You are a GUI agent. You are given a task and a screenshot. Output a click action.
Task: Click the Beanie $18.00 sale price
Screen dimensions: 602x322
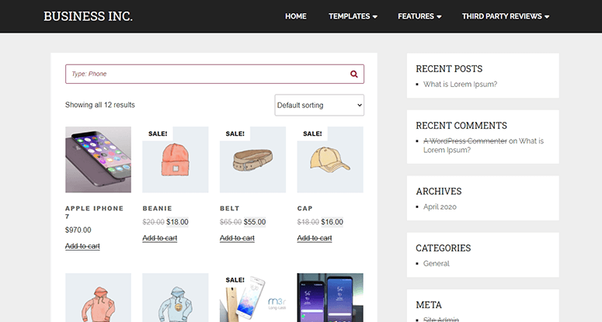[177, 222]
